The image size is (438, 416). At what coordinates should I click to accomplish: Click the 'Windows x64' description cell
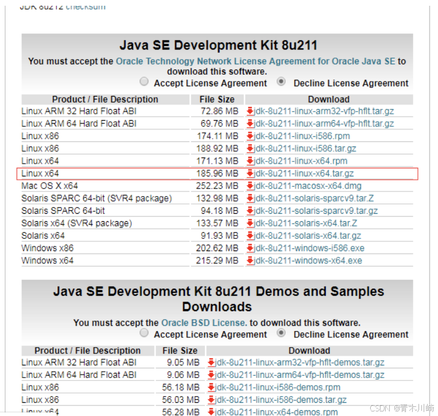click(48, 260)
